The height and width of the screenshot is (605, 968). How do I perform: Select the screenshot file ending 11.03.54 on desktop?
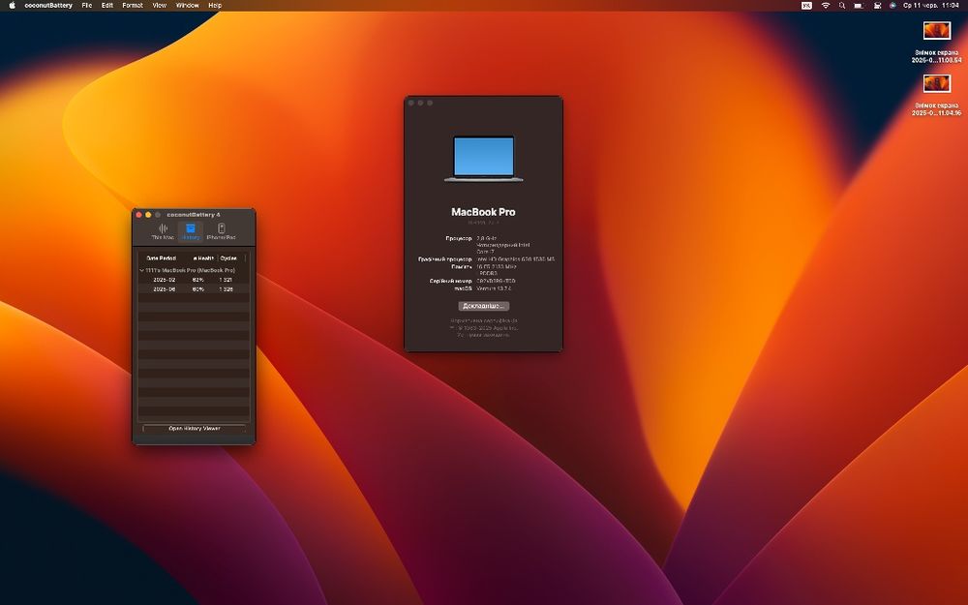pos(936,42)
